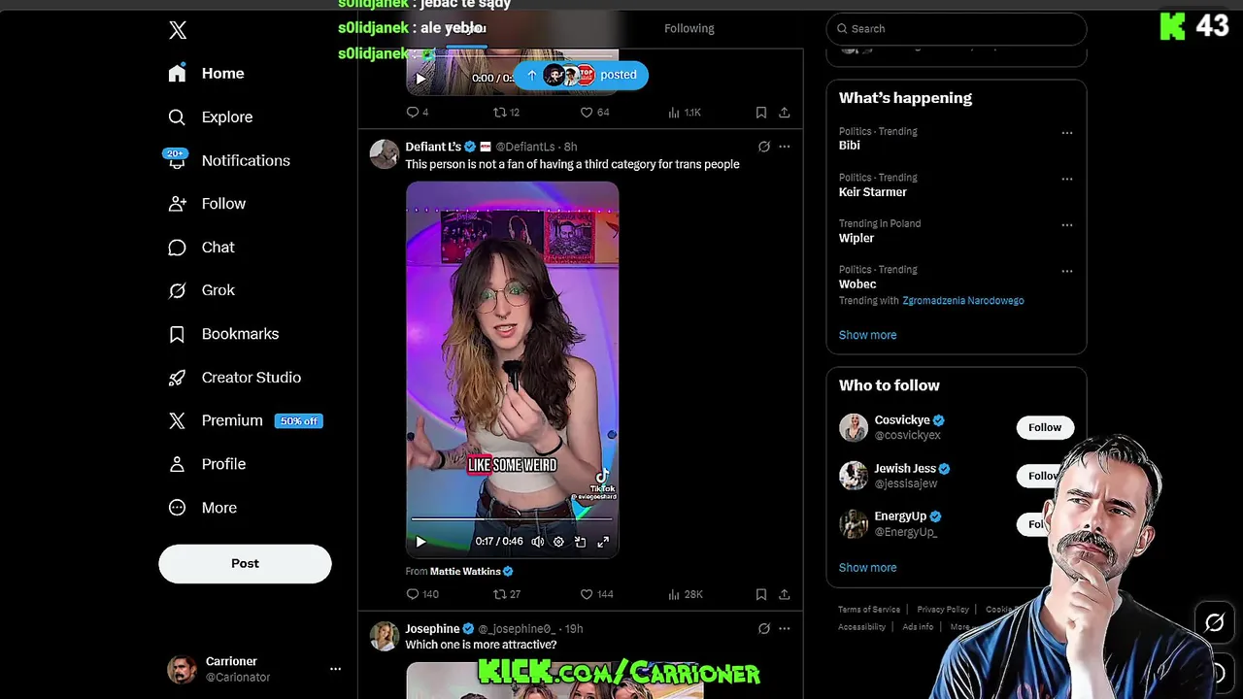Viewport: 1243px width, 699px height.
Task: Toggle picture-in-picture on video
Action: pyautogui.click(x=581, y=542)
